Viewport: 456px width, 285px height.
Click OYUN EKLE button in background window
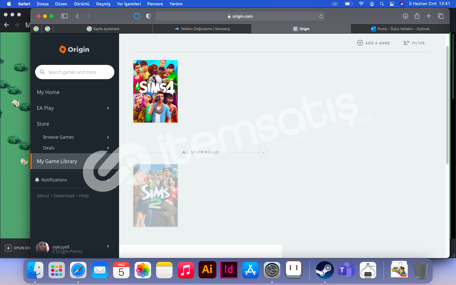(18, 248)
